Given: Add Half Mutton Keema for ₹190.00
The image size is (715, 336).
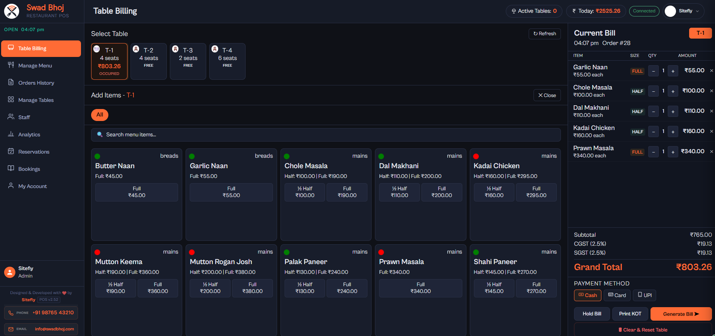Looking at the screenshot, I should tap(115, 288).
